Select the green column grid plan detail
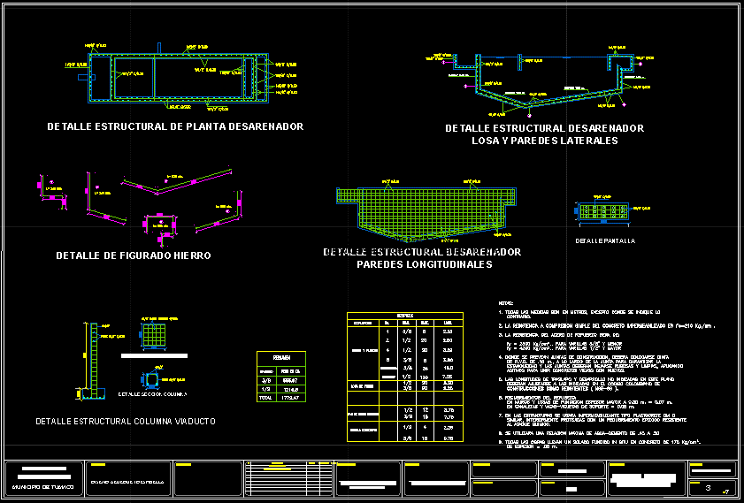This screenshot has height=503, width=744. tap(155, 337)
